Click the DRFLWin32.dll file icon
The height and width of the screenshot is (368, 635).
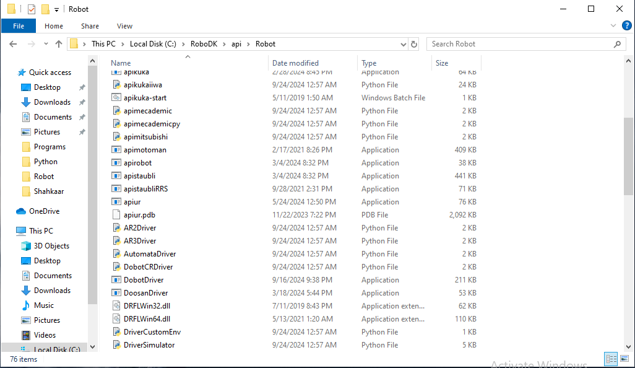(116, 306)
